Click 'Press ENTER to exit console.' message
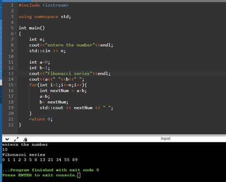Viewport: 226px width, 182px height. (x=40, y=175)
